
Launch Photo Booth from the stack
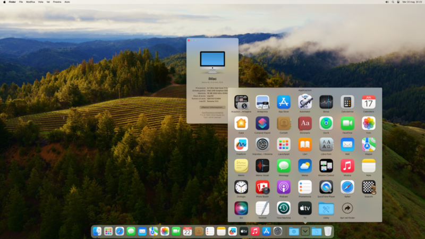(x=262, y=187)
